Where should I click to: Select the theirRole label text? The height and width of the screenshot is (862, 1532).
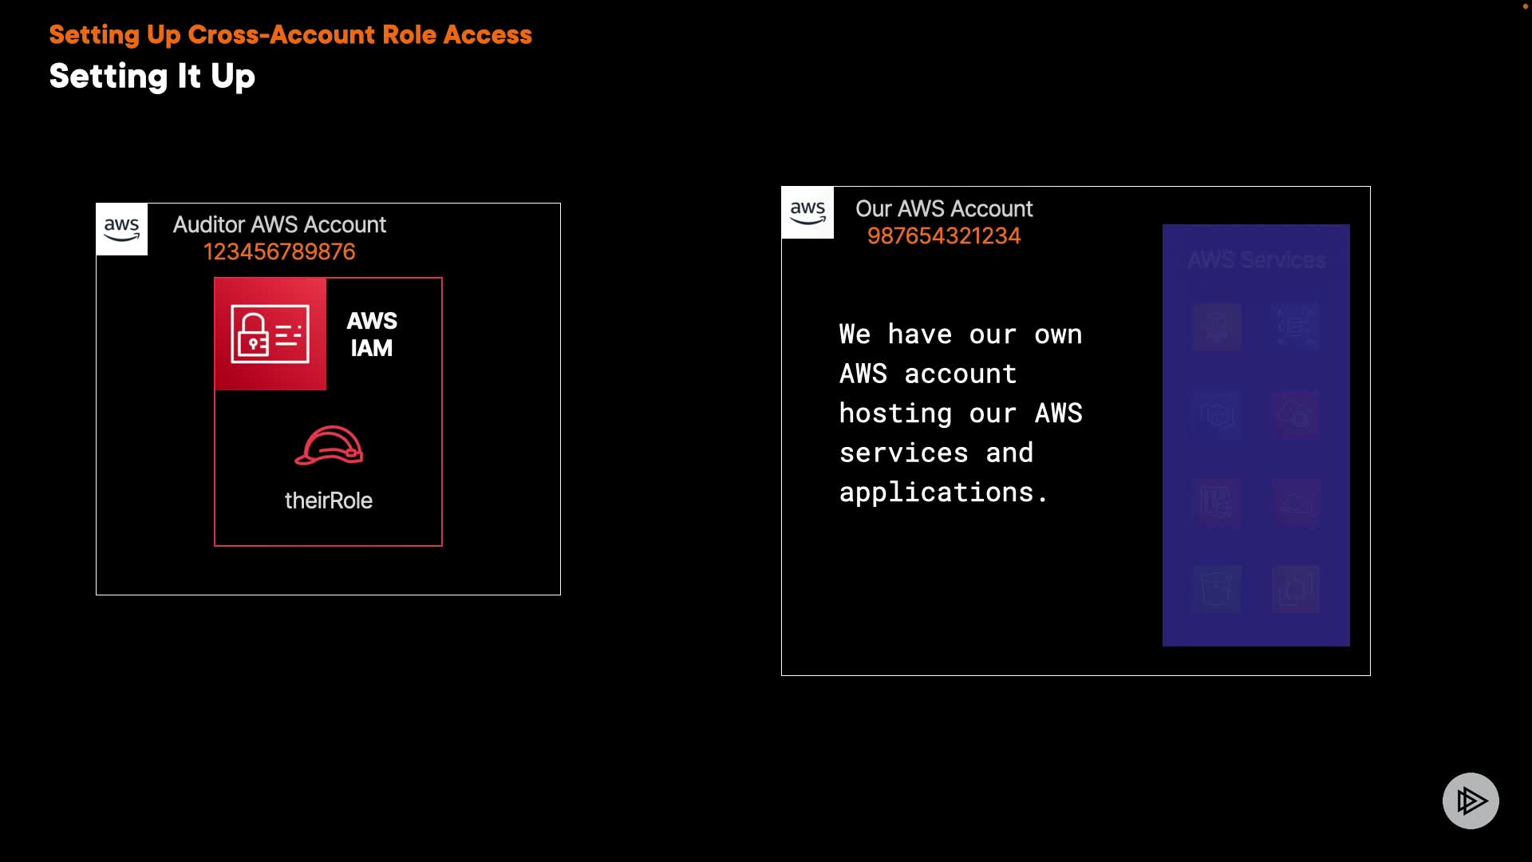click(329, 500)
